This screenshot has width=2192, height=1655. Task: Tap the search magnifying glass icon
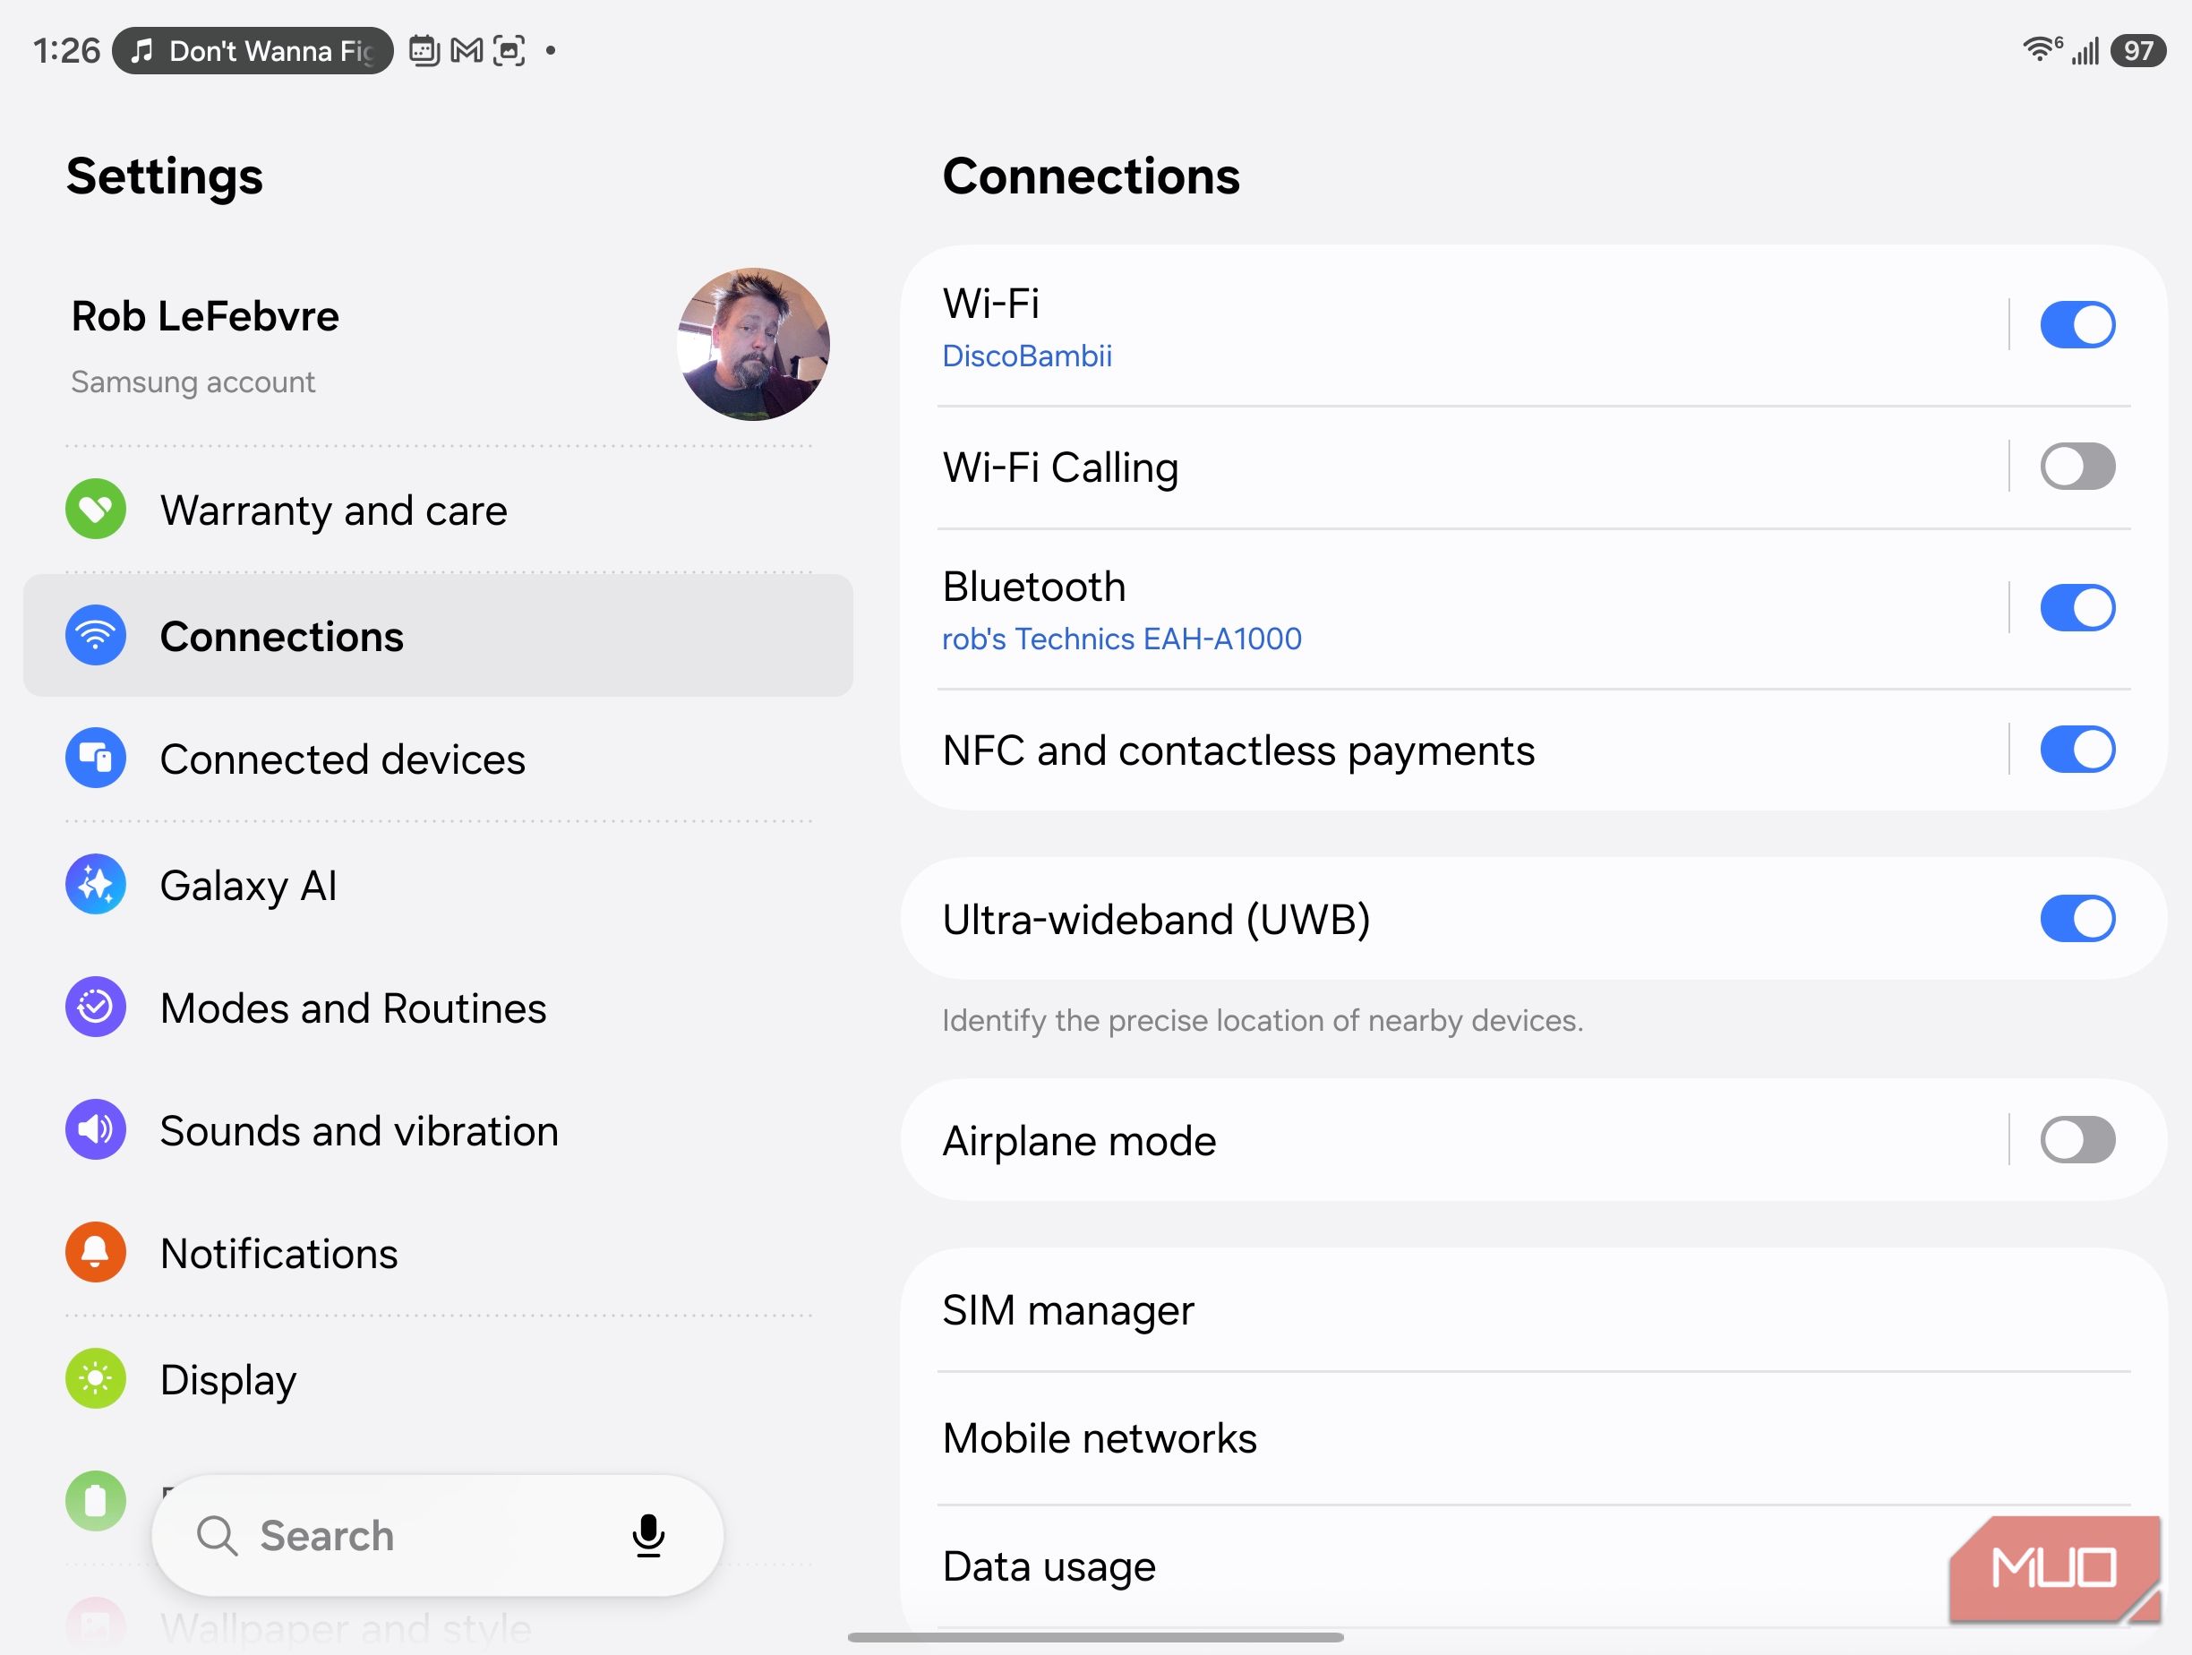click(216, 1536)
